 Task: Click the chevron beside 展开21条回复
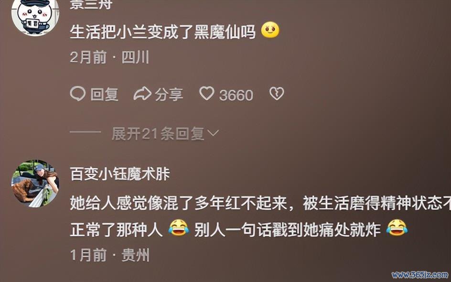(x=213, y=133)
